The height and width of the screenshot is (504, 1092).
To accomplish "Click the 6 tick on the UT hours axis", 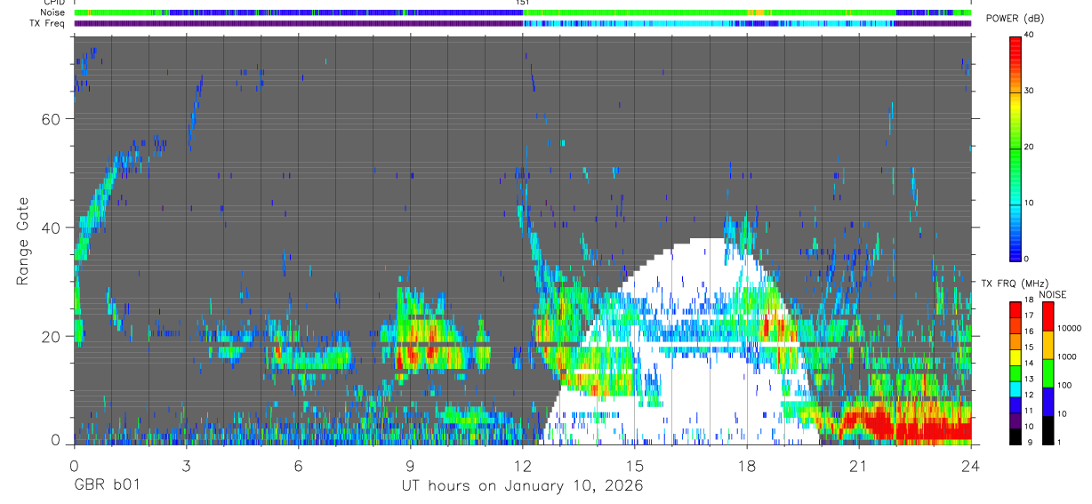I will [298, 465].
